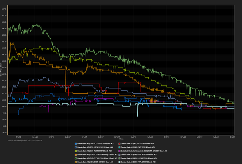Click the Source: Advantage Data Inc. note
242x164 pixels.
(x=25, y=141)
